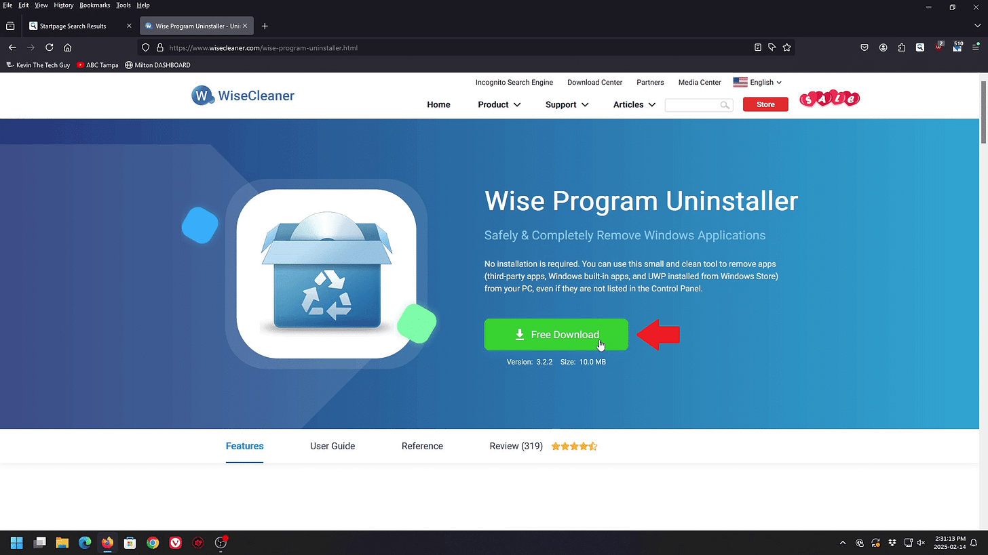The image size is (988, 555).
Task: Open Vivaldi browser from taskbar
Action: point(175,543)
